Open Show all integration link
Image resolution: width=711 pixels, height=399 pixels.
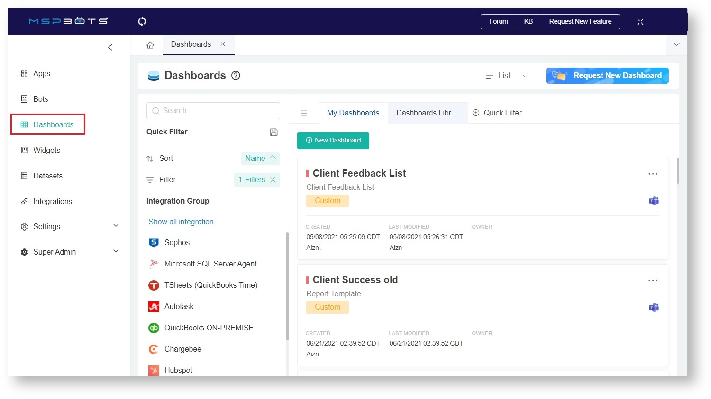181,222
